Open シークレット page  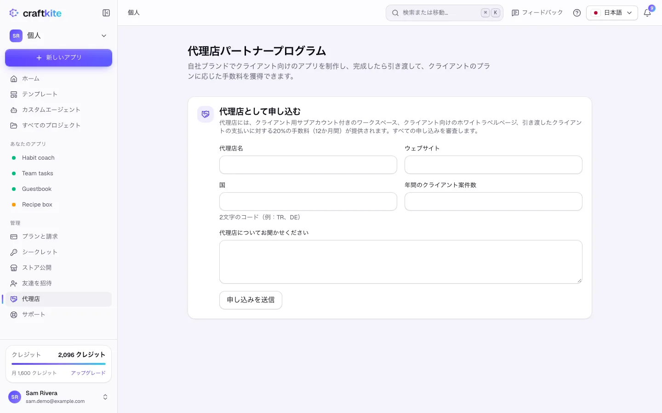click(x=58, y=252)
